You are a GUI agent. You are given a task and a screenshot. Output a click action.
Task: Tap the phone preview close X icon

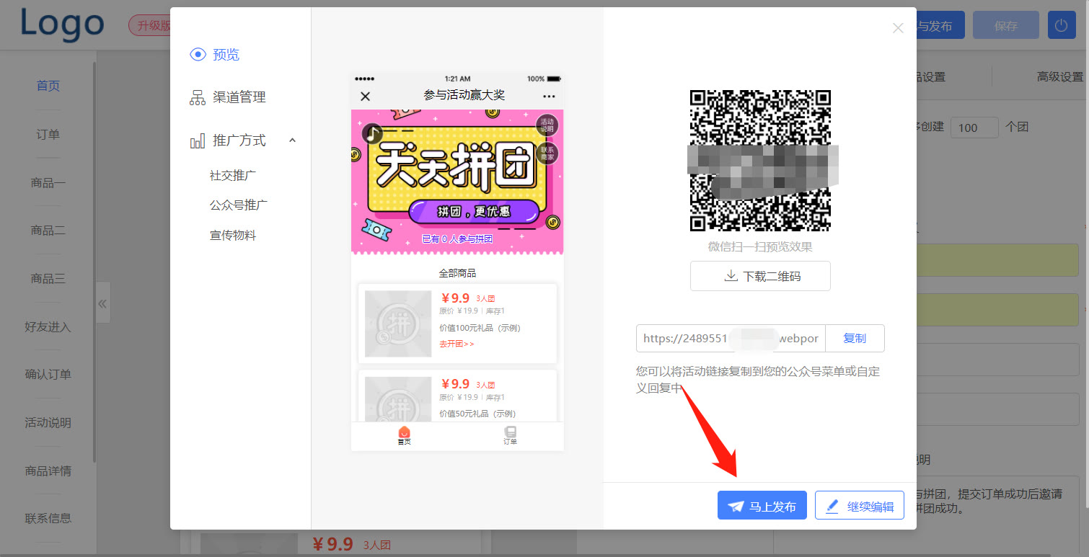(x=365, y=96)
